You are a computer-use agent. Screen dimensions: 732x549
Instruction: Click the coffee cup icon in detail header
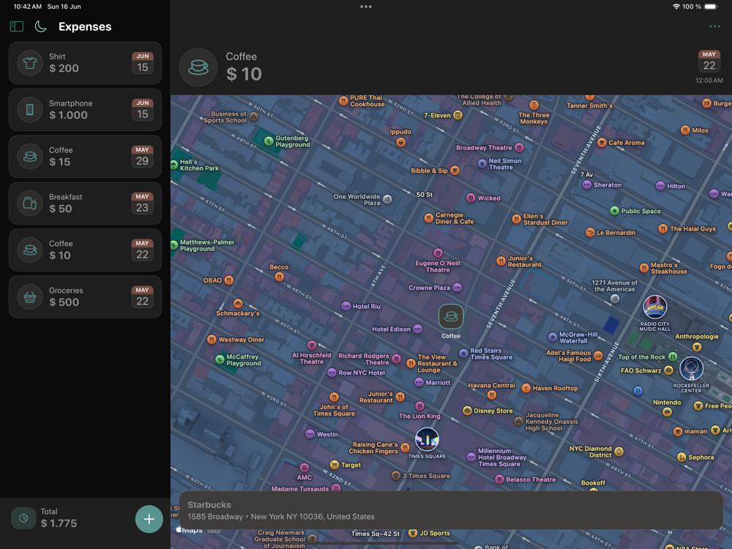[x=198, y=67]
